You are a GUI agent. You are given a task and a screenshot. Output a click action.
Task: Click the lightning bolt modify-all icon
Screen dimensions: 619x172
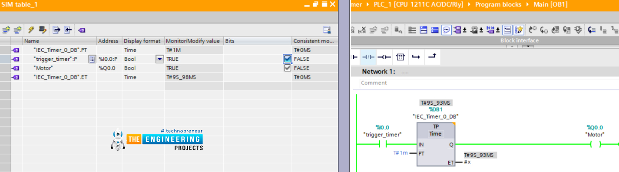coord(31,30)
